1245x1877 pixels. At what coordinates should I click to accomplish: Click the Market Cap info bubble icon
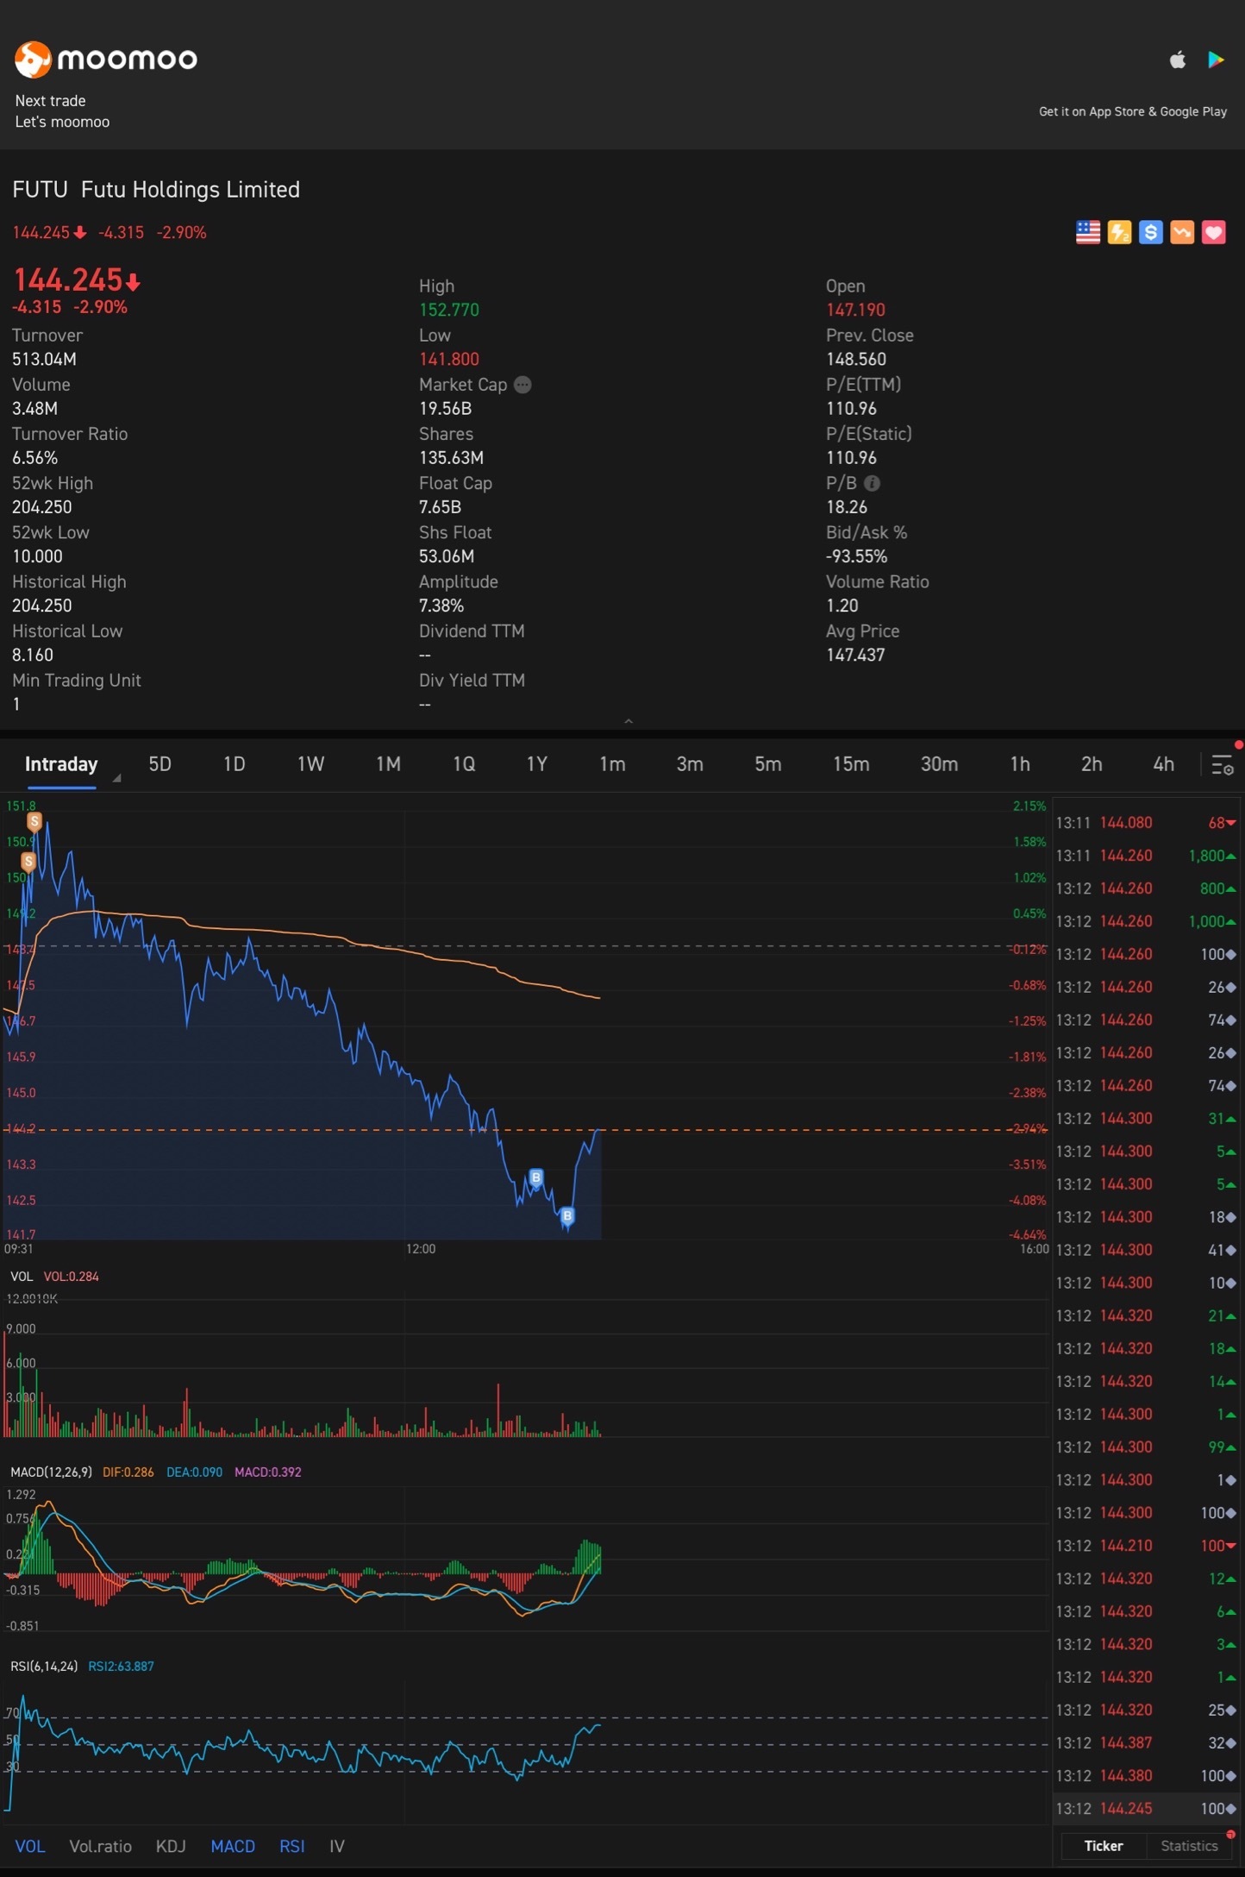coord(522,385)
